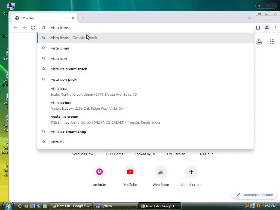This screenshot has height=210, width=280.
Task: Switch to the System taskbar window
Action: point(115,206)
